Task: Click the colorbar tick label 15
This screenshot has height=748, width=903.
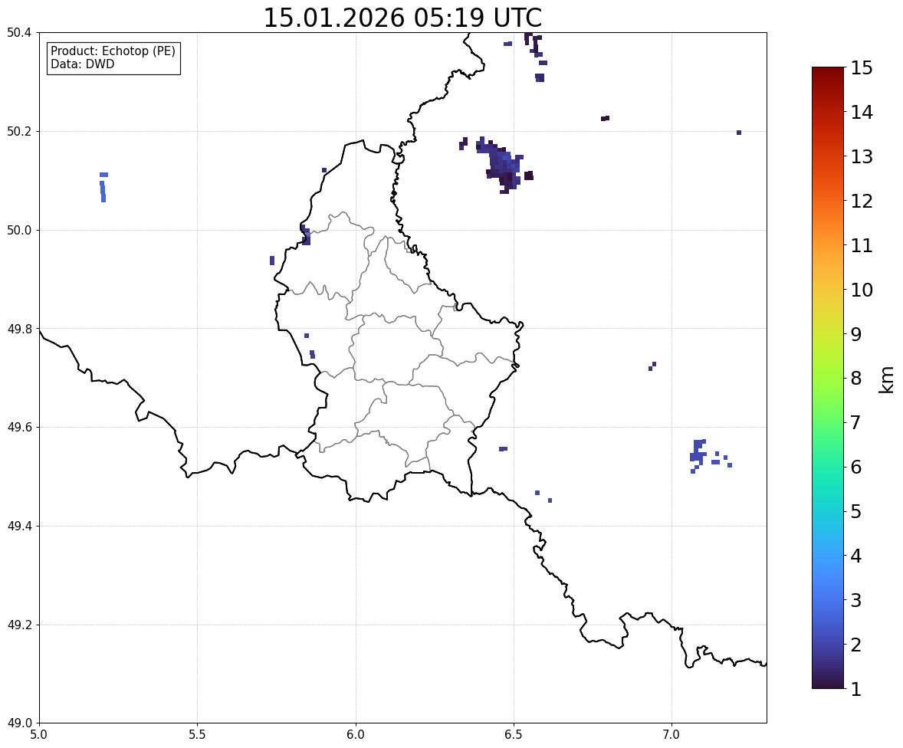Action: (862, 68)
